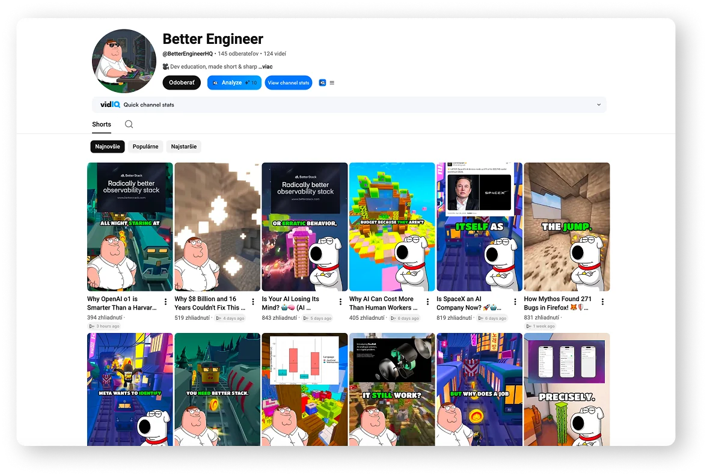
Task: Open the vidIQ hamburger menu icon
Action: point(332,82)
